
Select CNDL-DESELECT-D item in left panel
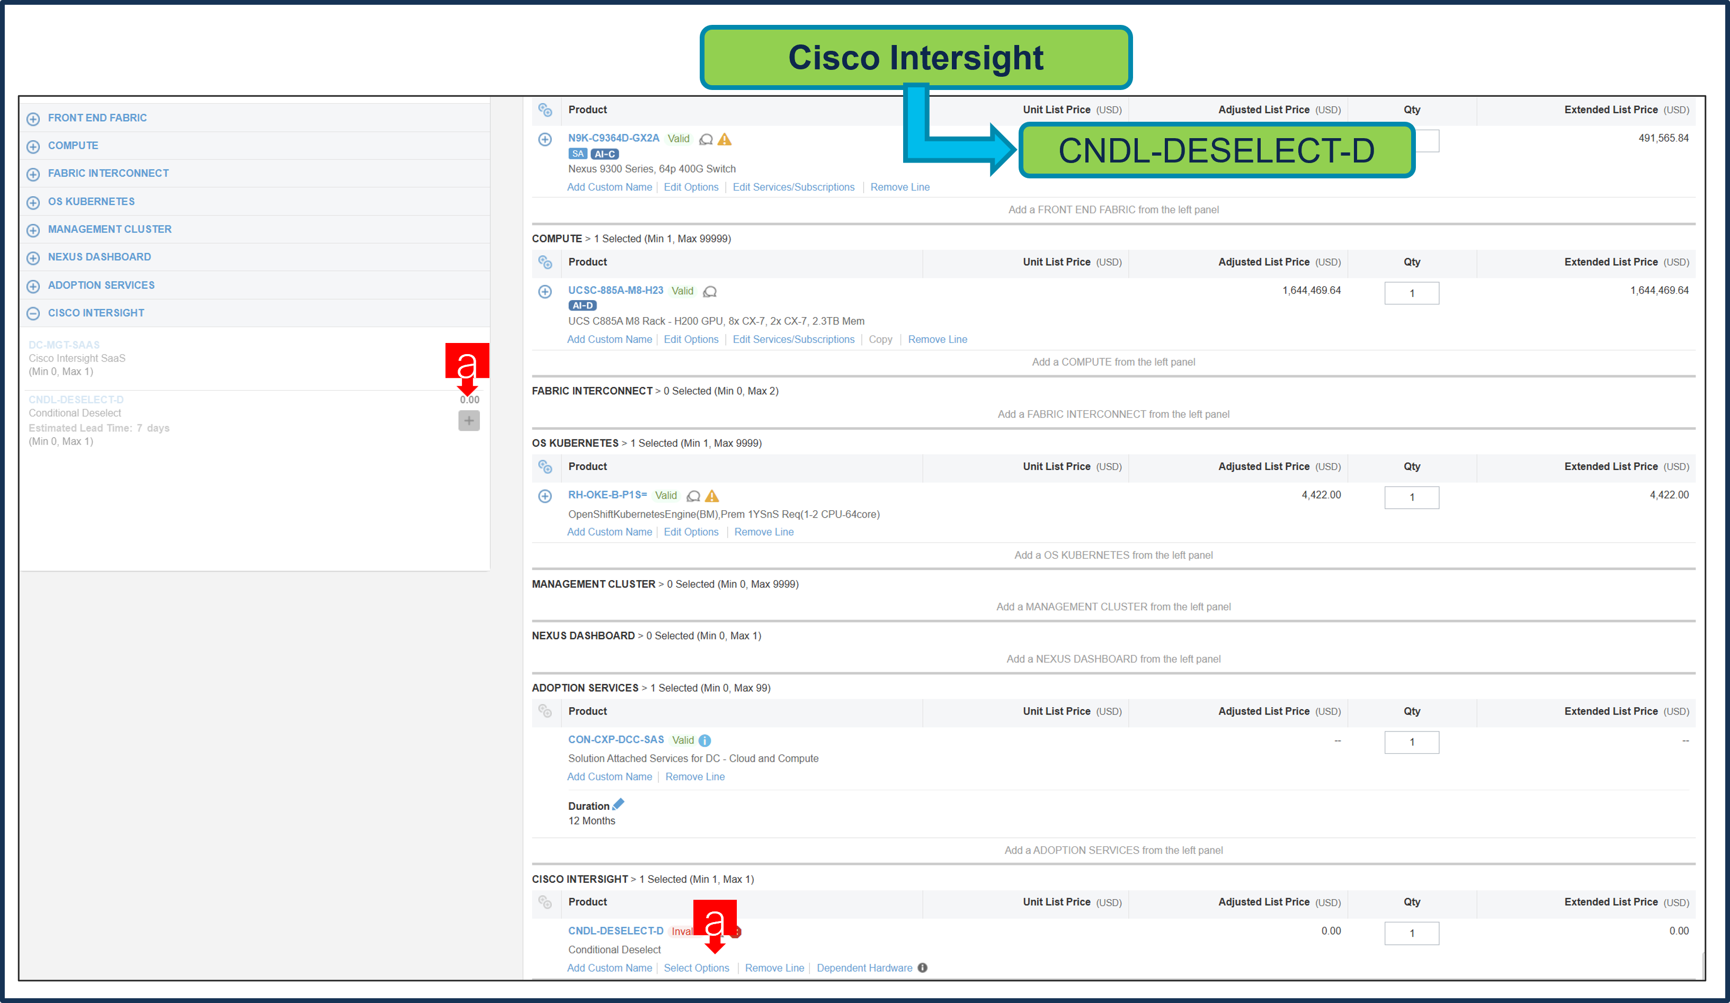pyautogui.click(x=76, y=400)
